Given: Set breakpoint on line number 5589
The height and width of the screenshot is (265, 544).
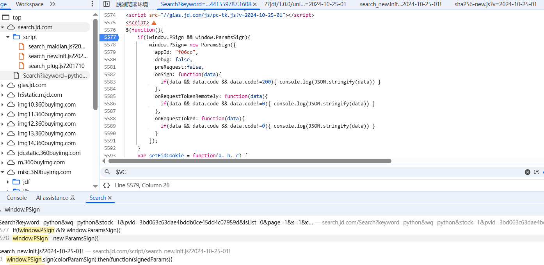Looking at the screenshot, I should pos(110,126).
